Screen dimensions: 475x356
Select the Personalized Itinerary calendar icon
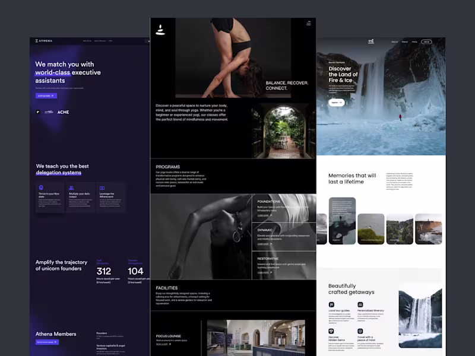coord(360,304)
